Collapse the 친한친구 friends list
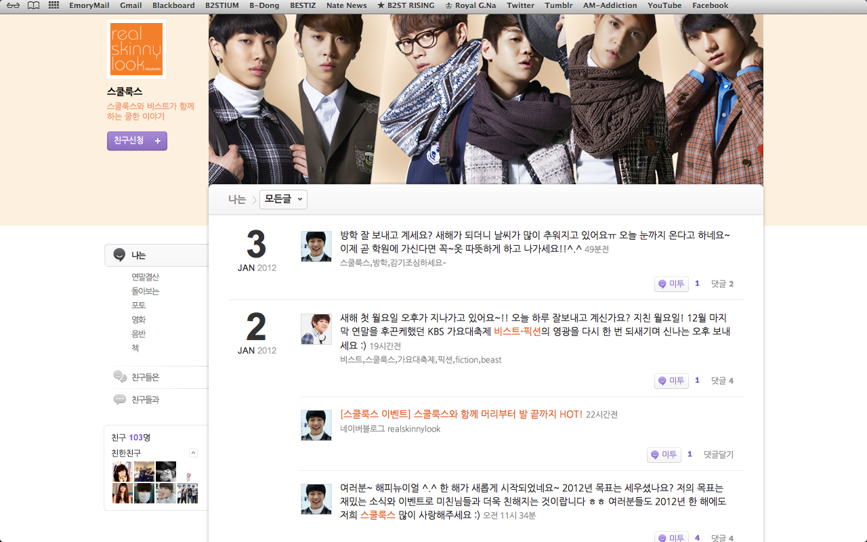This screenshot has width=867, height=542. click(193, 453)
